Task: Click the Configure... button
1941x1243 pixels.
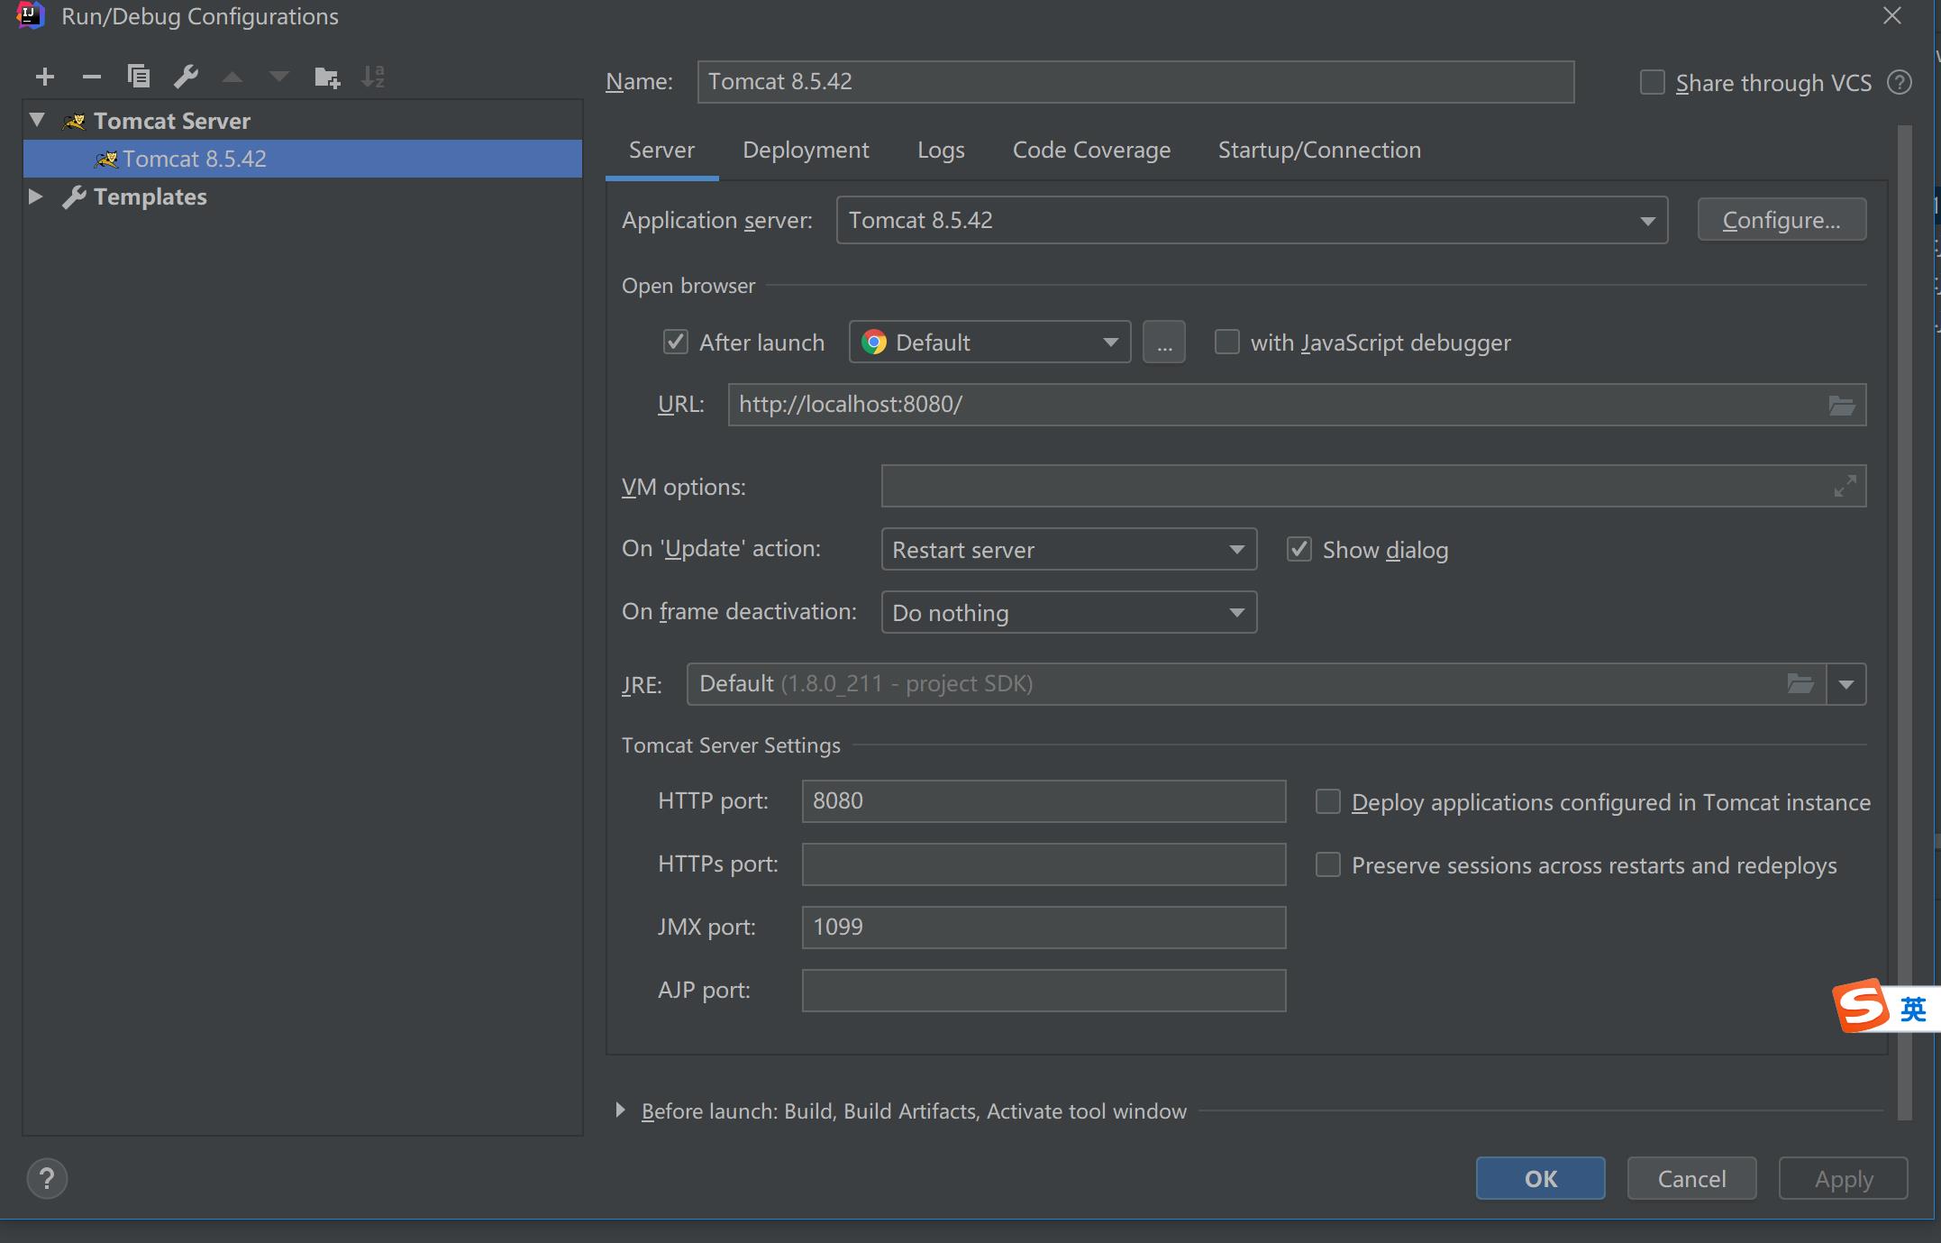Action: click(1782, 220)
